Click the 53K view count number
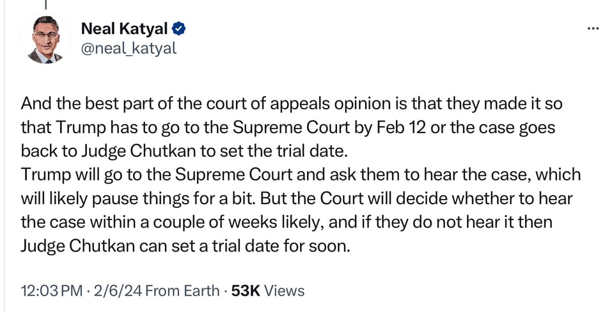614x313 pixels. click(245, 291)
